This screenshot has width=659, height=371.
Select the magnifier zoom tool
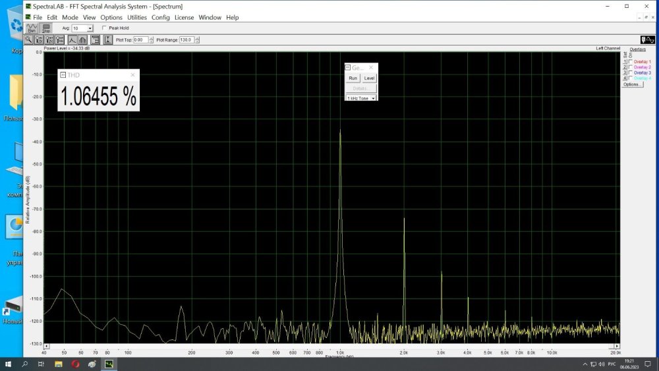point(29,40)
